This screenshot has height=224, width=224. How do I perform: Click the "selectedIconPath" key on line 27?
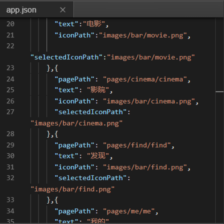point(91,112)
